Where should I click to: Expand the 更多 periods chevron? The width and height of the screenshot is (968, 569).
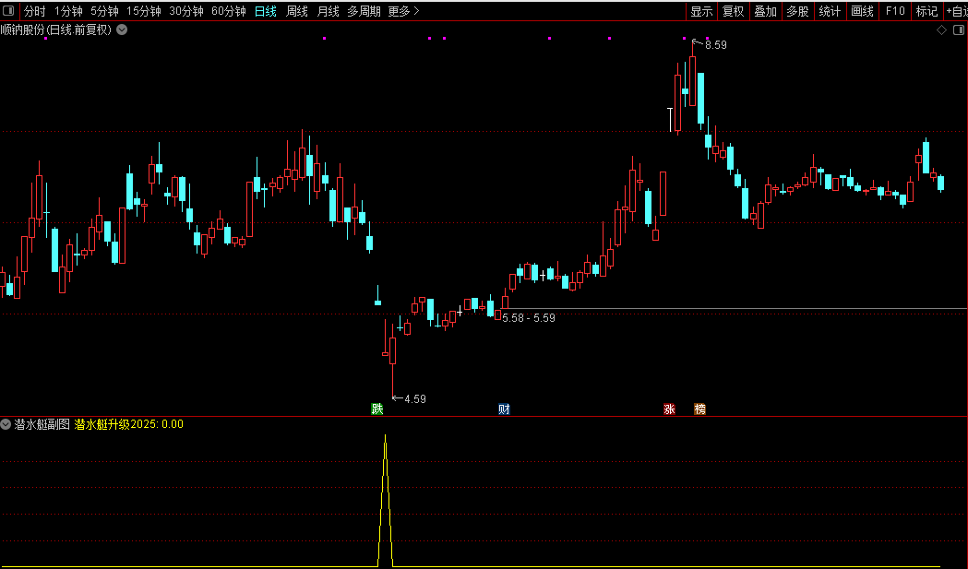[417, 11]
